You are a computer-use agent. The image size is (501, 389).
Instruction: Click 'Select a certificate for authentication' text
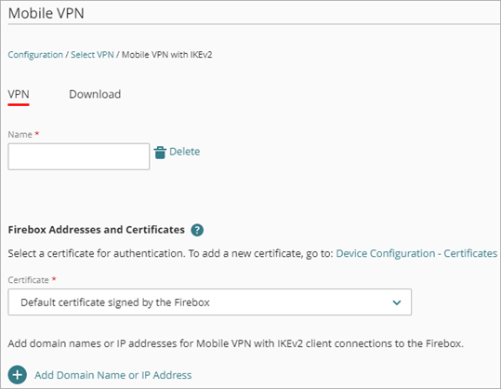pyautogui.click(x=96, y=253)
